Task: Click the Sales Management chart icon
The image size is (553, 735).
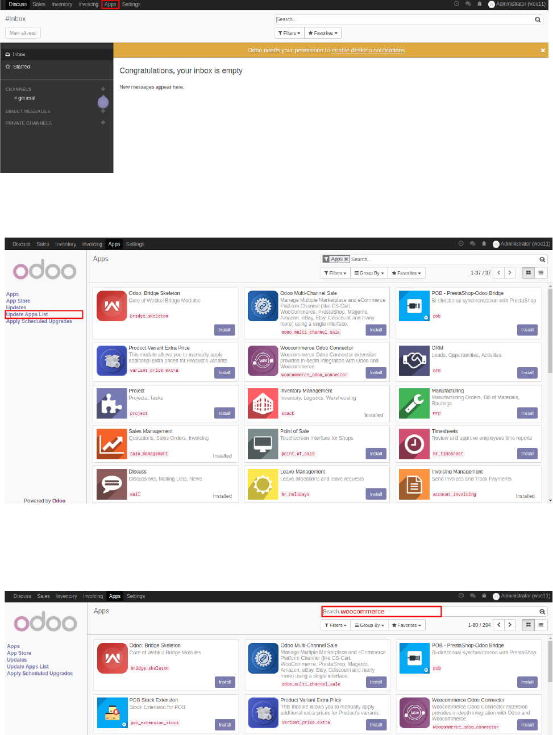Action: [x=111, y=444]
